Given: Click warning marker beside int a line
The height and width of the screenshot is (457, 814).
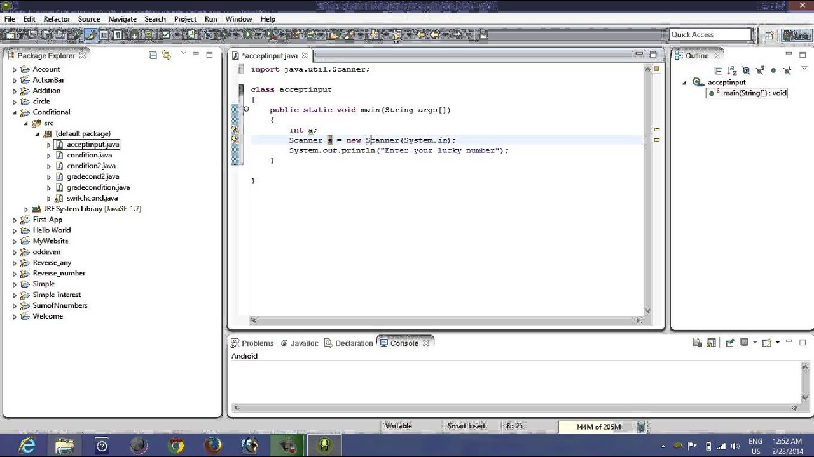Looking at the screenshot, I should (235, 130).
